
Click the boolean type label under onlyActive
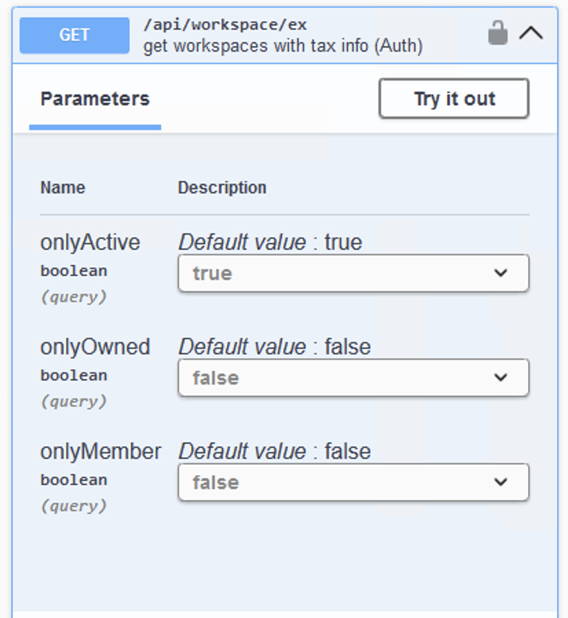[x=74, y=271]
